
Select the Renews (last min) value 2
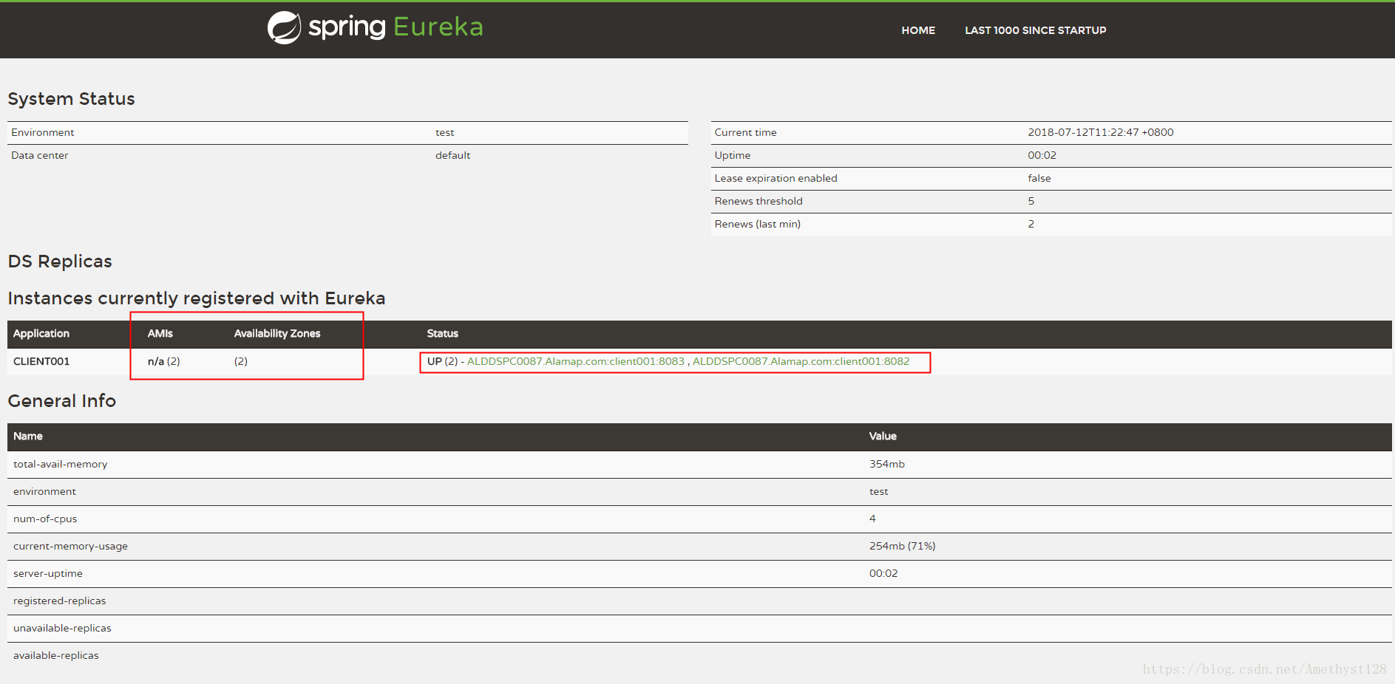[x=1031, y=224]
